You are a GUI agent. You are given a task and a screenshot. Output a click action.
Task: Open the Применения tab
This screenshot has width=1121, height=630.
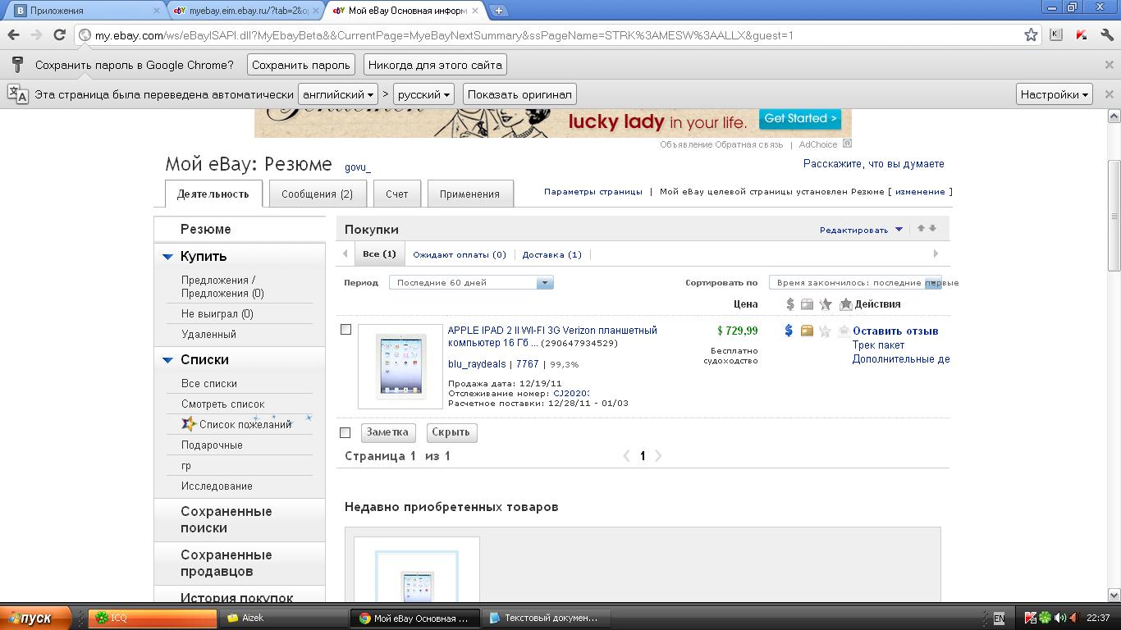[469, 194]
